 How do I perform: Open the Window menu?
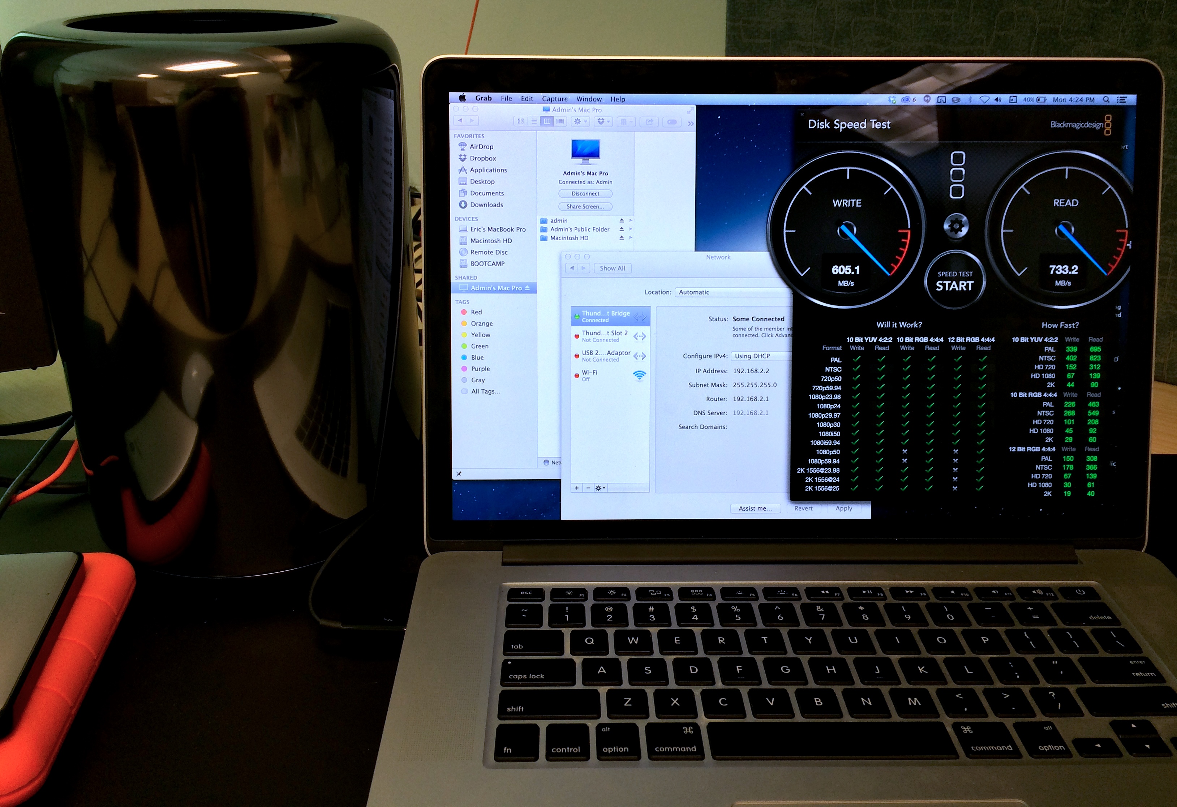pyautogui.click(x=589, y=99)
